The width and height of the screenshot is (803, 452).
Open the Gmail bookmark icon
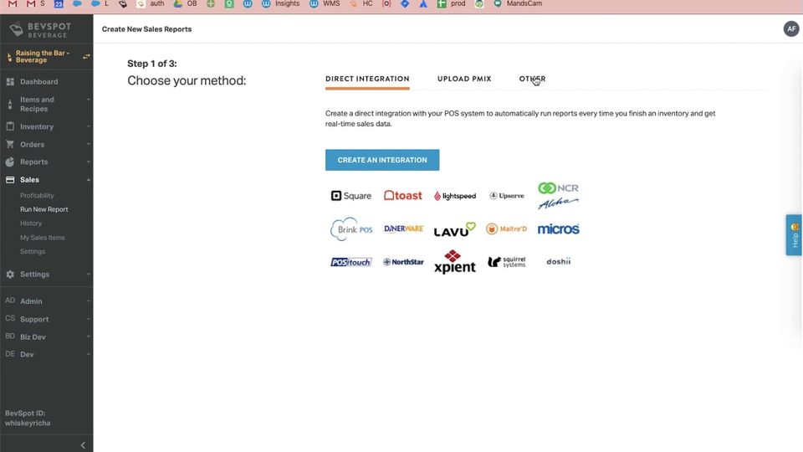point(13,3)
